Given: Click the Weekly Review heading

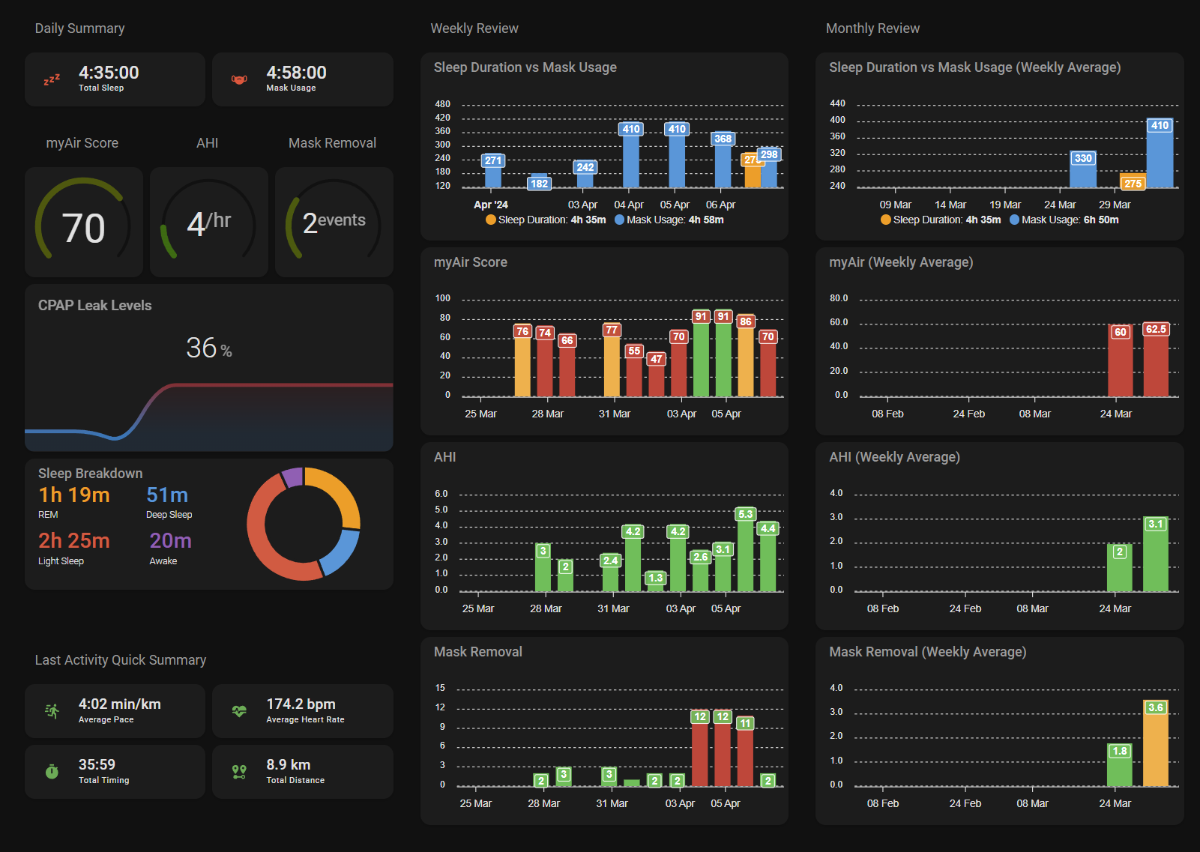Looking at the screenshot, I should click(x=474, y=28).
